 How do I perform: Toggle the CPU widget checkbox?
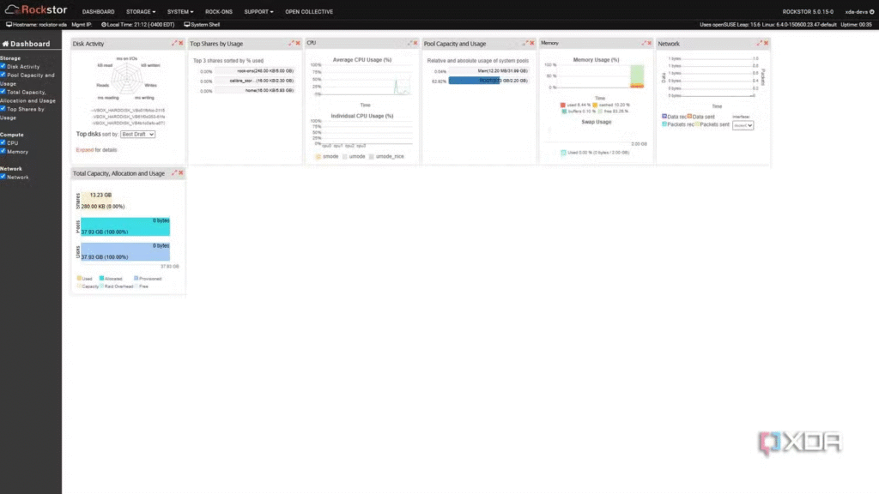click(3, 143)
